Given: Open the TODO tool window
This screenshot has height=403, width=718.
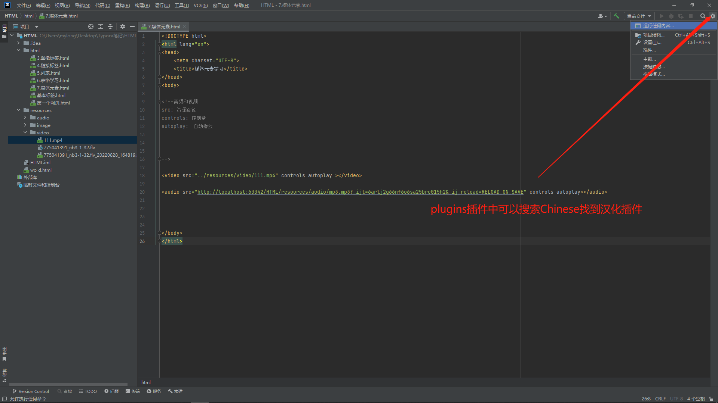Looking at the screenshot, I should 88,391.
